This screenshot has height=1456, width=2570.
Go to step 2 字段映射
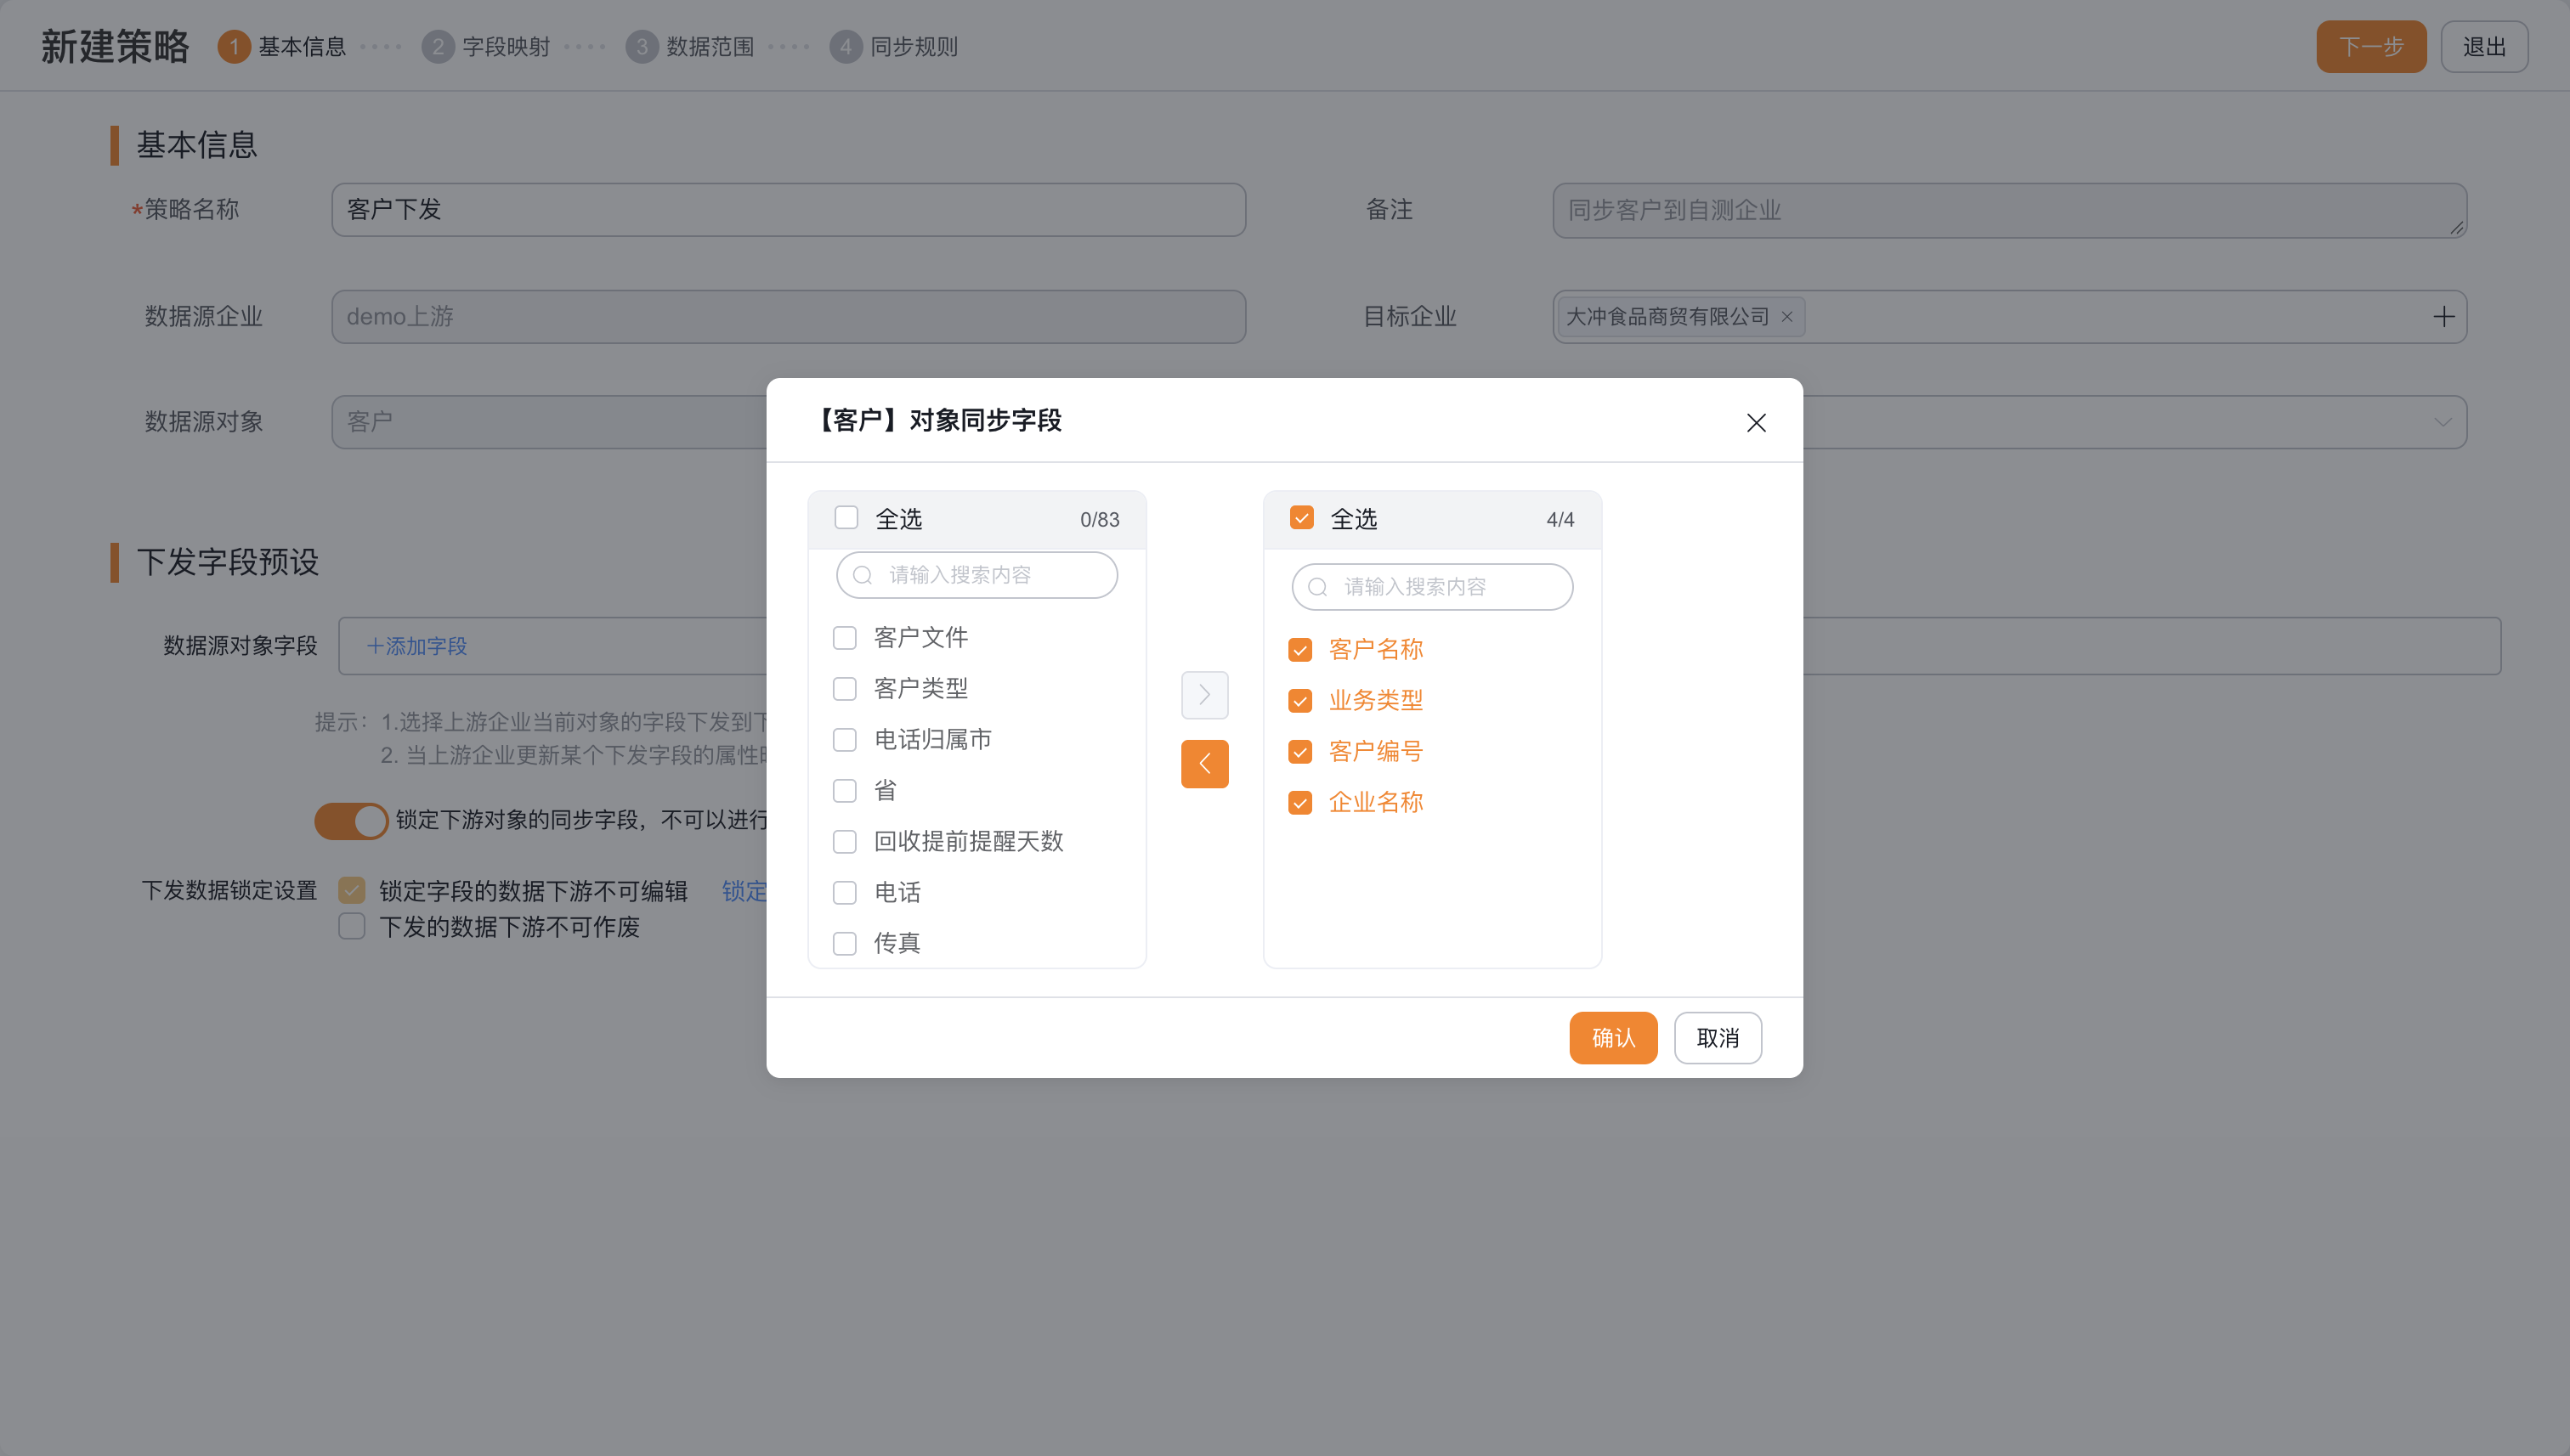point(485,47)
